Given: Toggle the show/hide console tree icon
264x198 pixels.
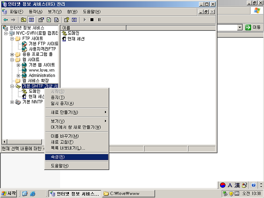Looking at the screenshot, I should pos(31,20).
